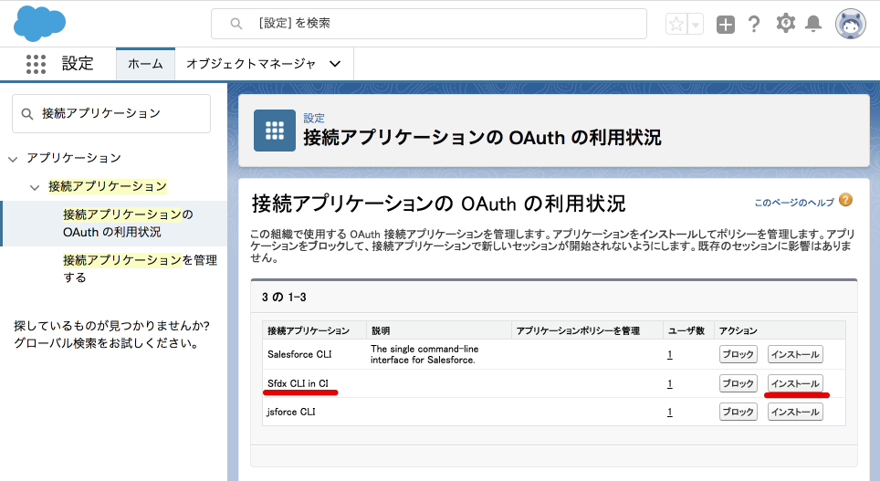This screenshot has height=481, width=880.
Task: Click the Salesforce cloud logo
Action: pyautogui.click(x=39, y=24)
